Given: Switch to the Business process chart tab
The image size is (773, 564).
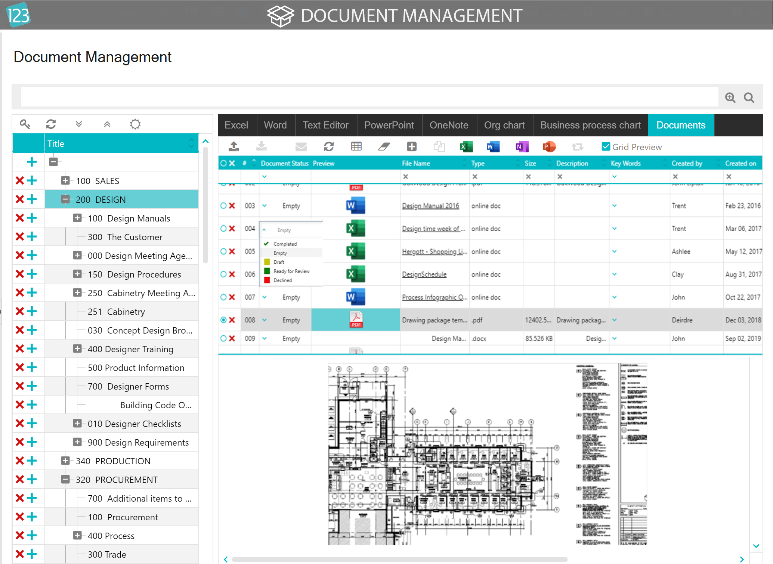Looking at the screenshot, I should click(590, 125).
